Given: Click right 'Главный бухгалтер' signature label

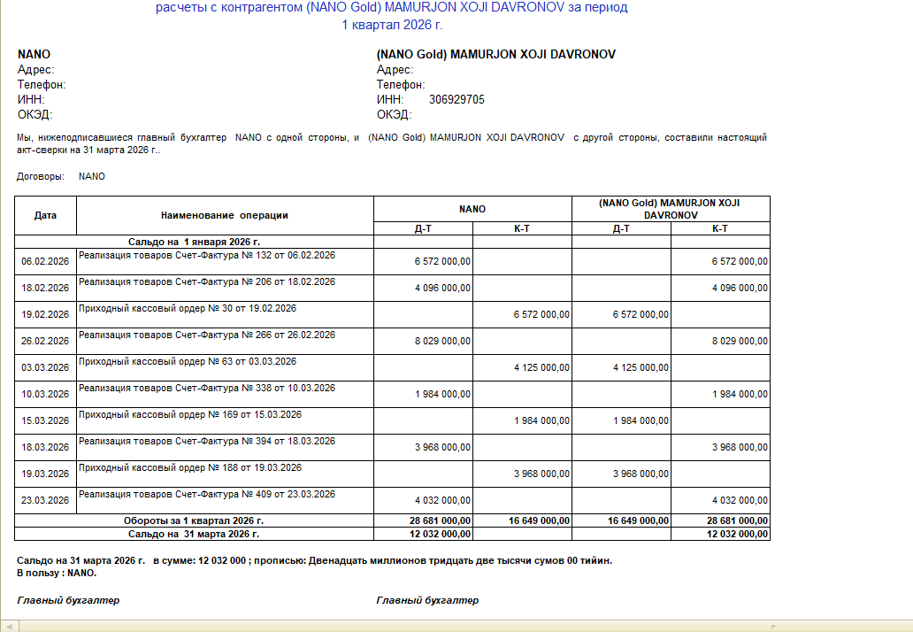Looking at the screenshot, I should click(427, 600).
